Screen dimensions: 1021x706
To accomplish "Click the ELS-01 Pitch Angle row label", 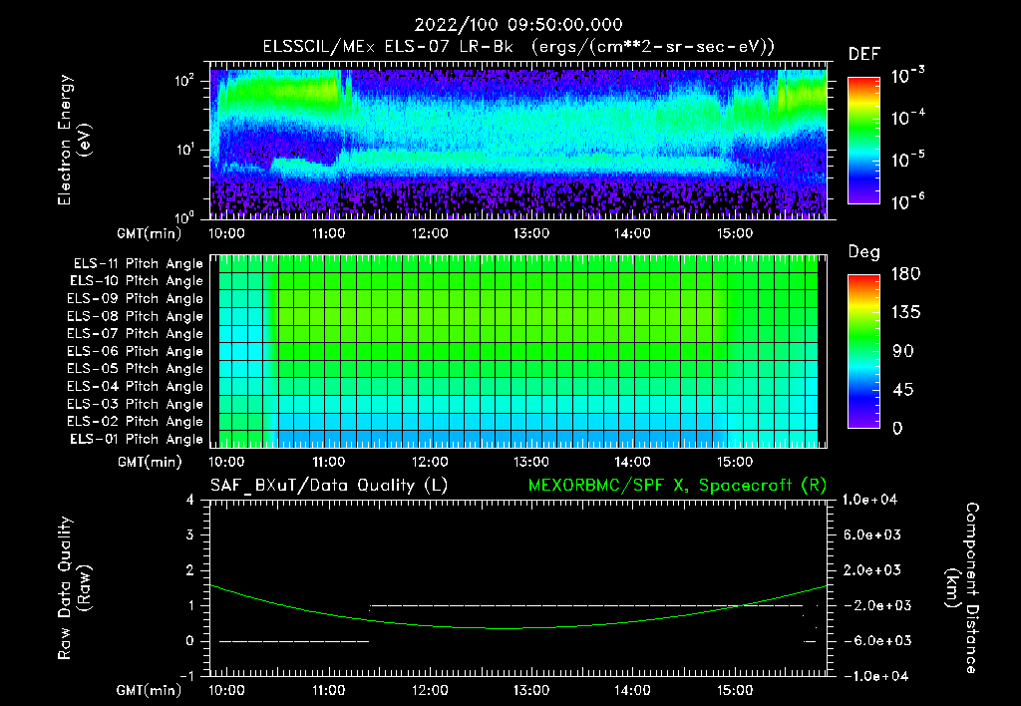I will [137, 439].
